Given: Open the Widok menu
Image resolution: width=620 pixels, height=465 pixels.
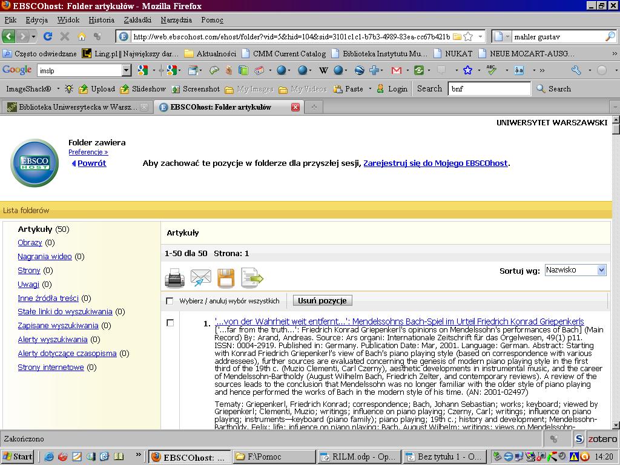Looking at the screenshot, I should [x=68, y=20].
